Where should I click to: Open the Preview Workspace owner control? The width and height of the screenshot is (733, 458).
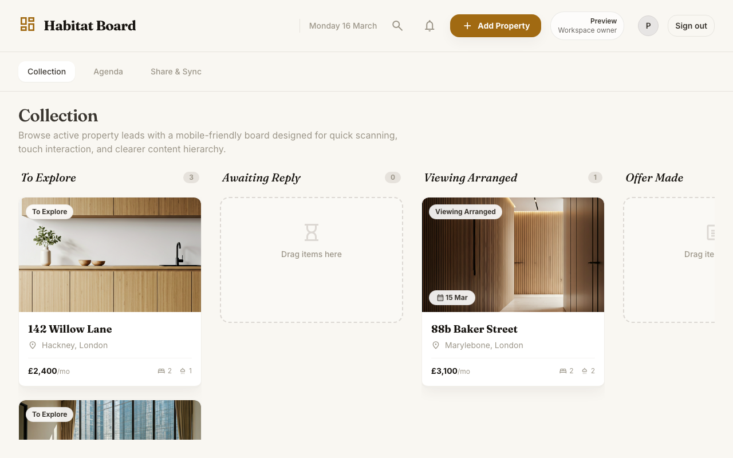click(x=587, y=25)
